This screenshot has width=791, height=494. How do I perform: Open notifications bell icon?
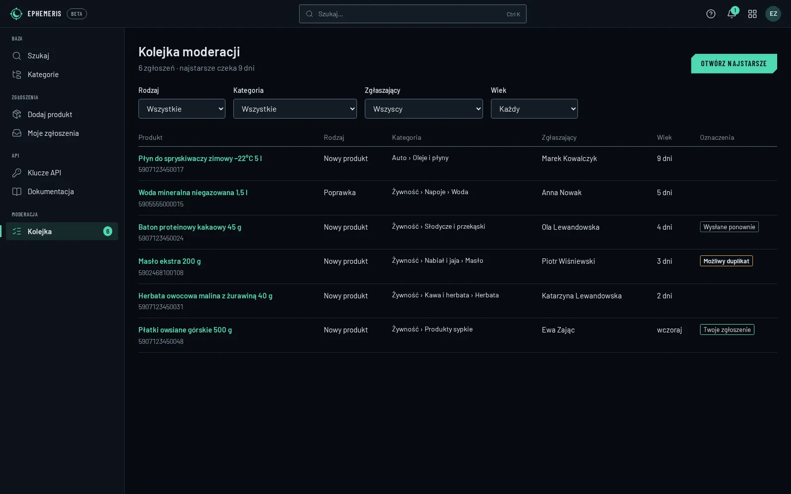732,14
